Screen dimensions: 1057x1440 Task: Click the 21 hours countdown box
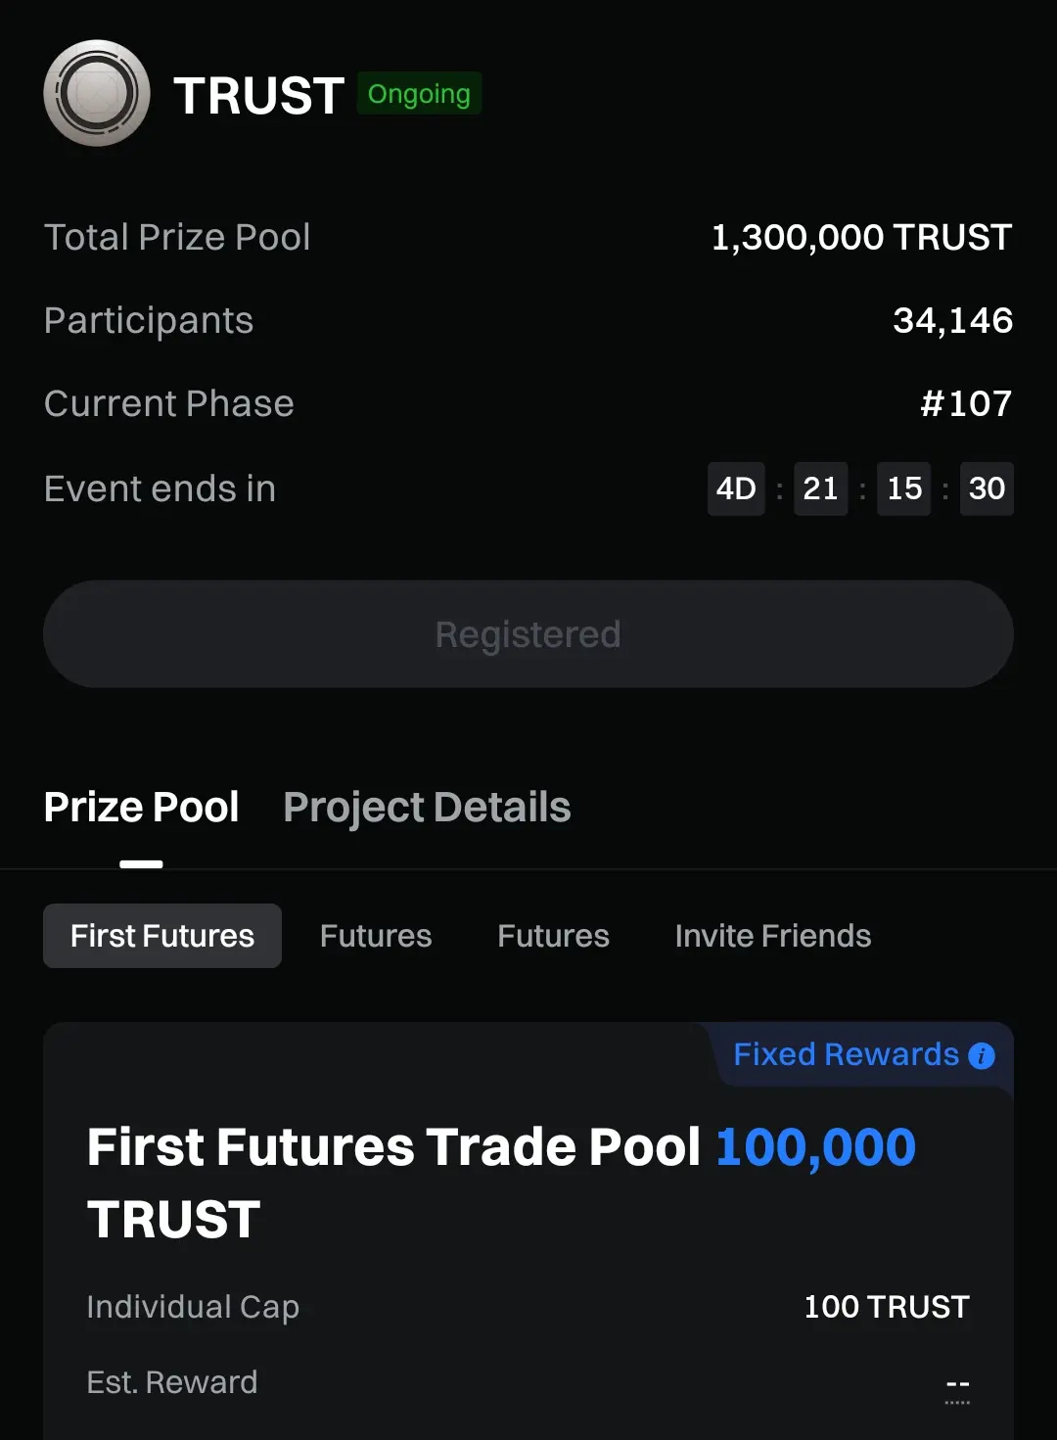[x=820, y=488]
